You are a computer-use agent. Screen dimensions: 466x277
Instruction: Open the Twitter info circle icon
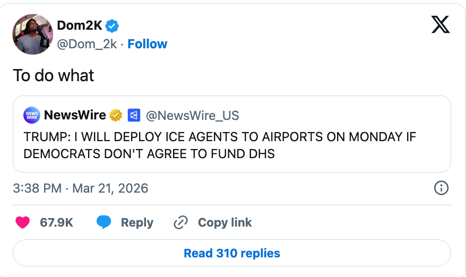(x=441, y=188)
